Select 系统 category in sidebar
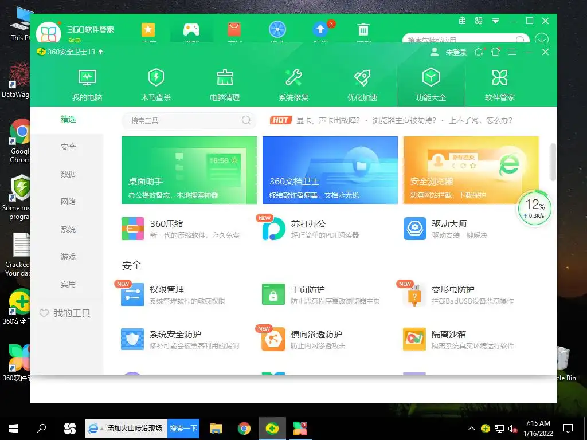The height and width of the screenshot is (440, 587). click(68, 229)
